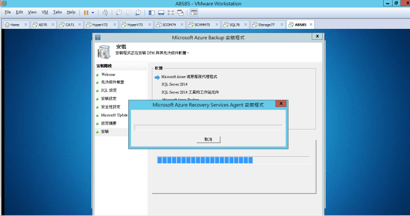Open the snapshot manager clock icon

pos(138,12)
